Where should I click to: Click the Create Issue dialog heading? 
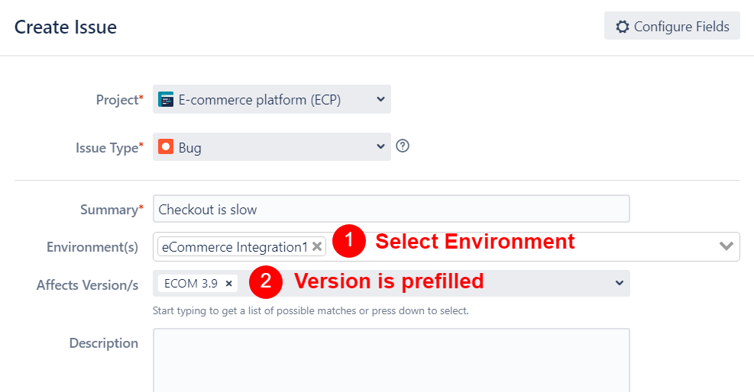[66, 27]
